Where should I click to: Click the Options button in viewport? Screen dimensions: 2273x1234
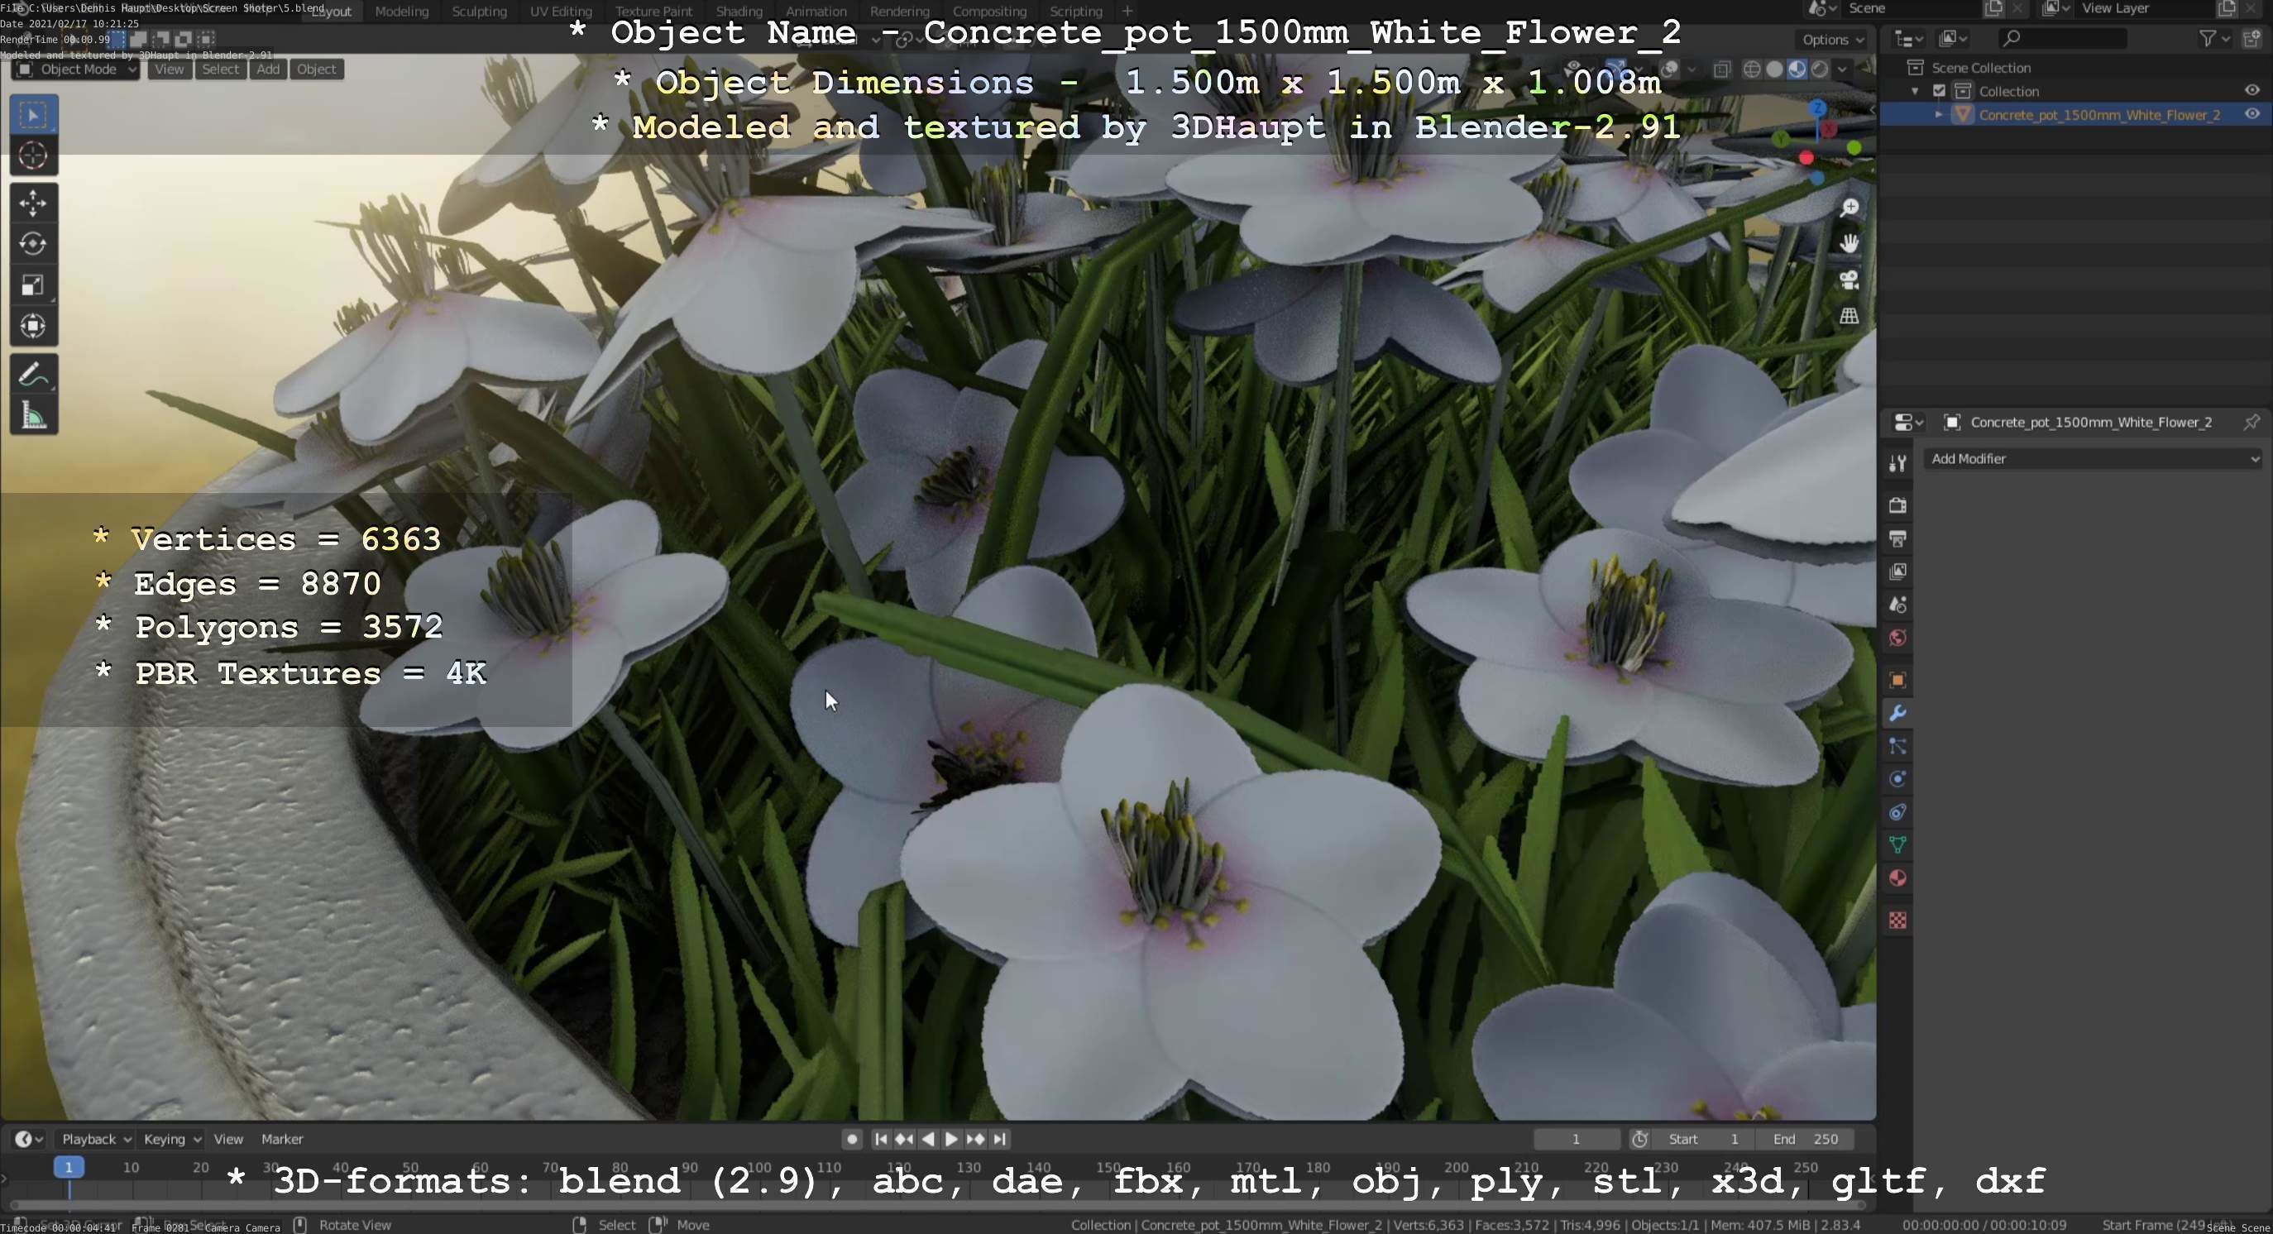(1832, 40)
